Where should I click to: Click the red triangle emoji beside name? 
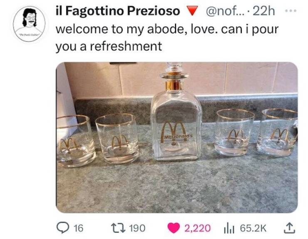[191, 12]
